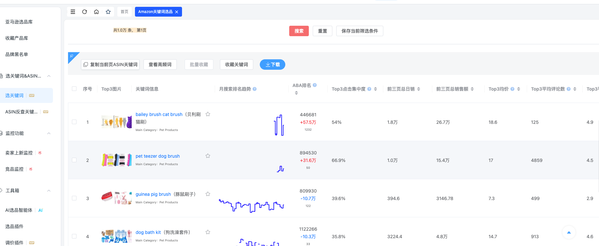Open 品牌黑名单 in the sidebar
The width and height of the screenshot is (599, 246).
pos(17,54)
